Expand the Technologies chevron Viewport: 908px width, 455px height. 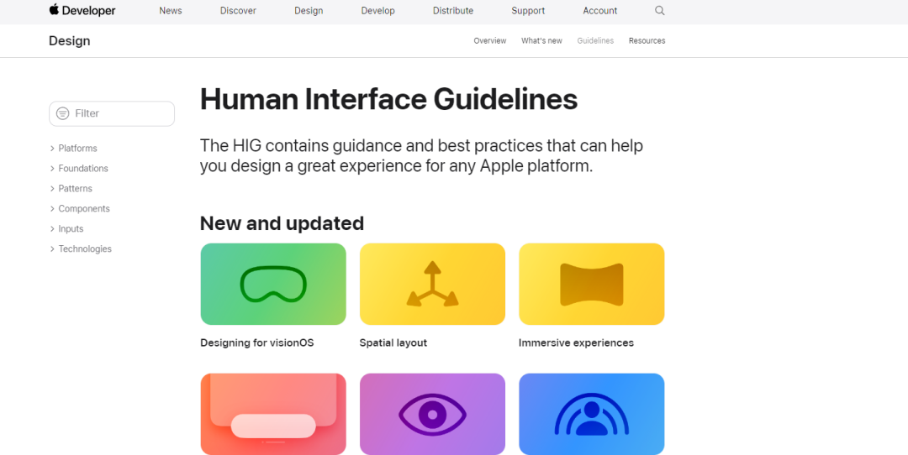pos(52,249)
